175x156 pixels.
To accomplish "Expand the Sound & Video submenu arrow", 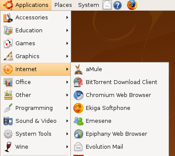I will click(x=67, y=121).
